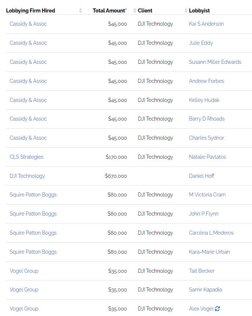View the Kara-Marie Urban lobbyist page

click(209, 252)
